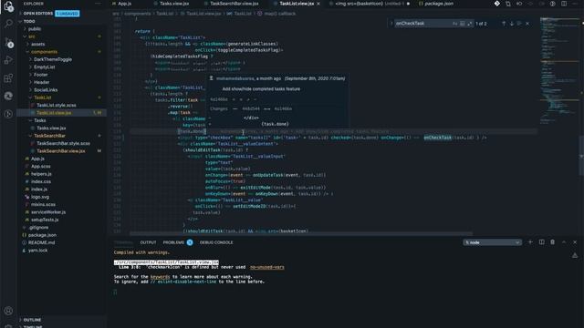584x328 pixels.
Task: Add a new terminal with plus icon
Action: tap(530, 242)
